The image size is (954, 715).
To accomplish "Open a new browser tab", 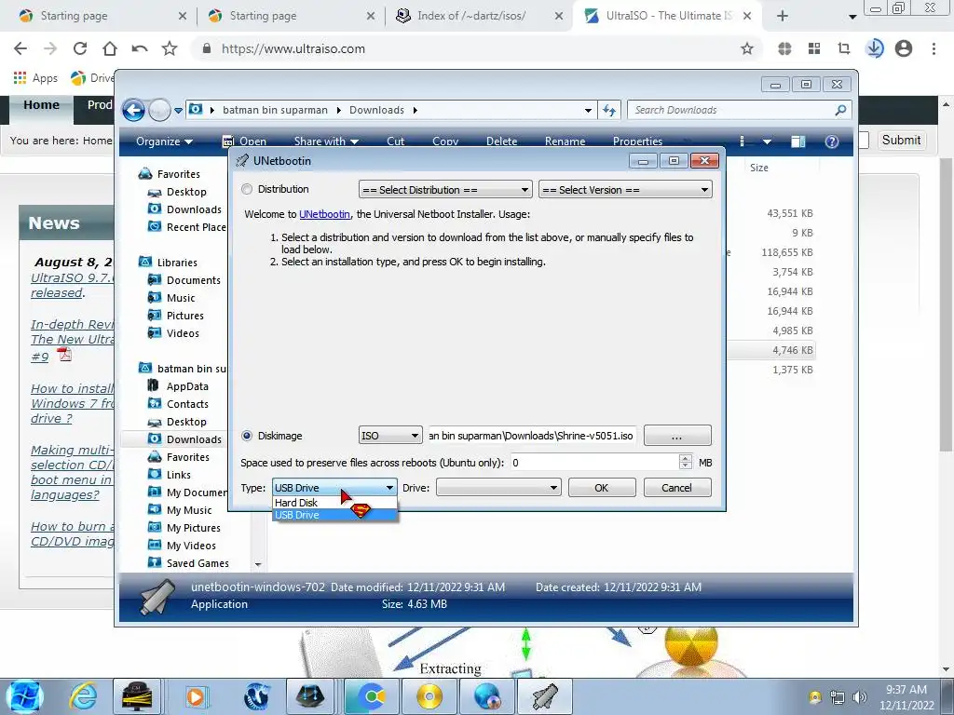I will pos(783,17).
